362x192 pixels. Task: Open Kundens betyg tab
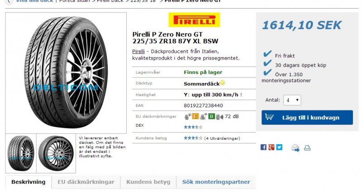pyautogui.click(x=148, y=182)
